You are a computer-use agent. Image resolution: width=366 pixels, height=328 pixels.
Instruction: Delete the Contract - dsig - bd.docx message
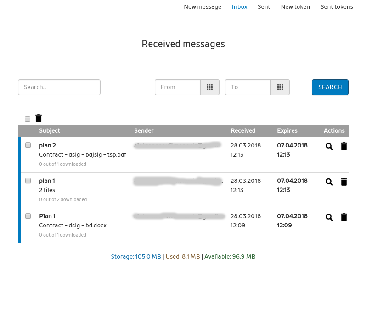click(x=343, y=217)
